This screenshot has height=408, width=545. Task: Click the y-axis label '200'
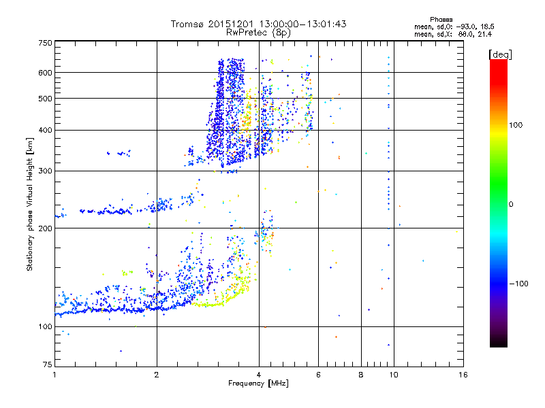point(46,228)
